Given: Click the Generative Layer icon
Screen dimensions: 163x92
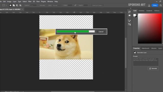Looking at the screenshot, I should tap(135, 53).
